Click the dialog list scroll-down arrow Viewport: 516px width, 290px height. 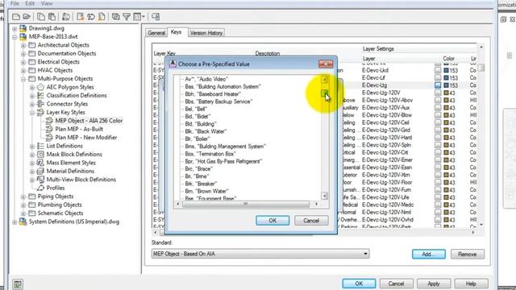click(x=324, y=196)
